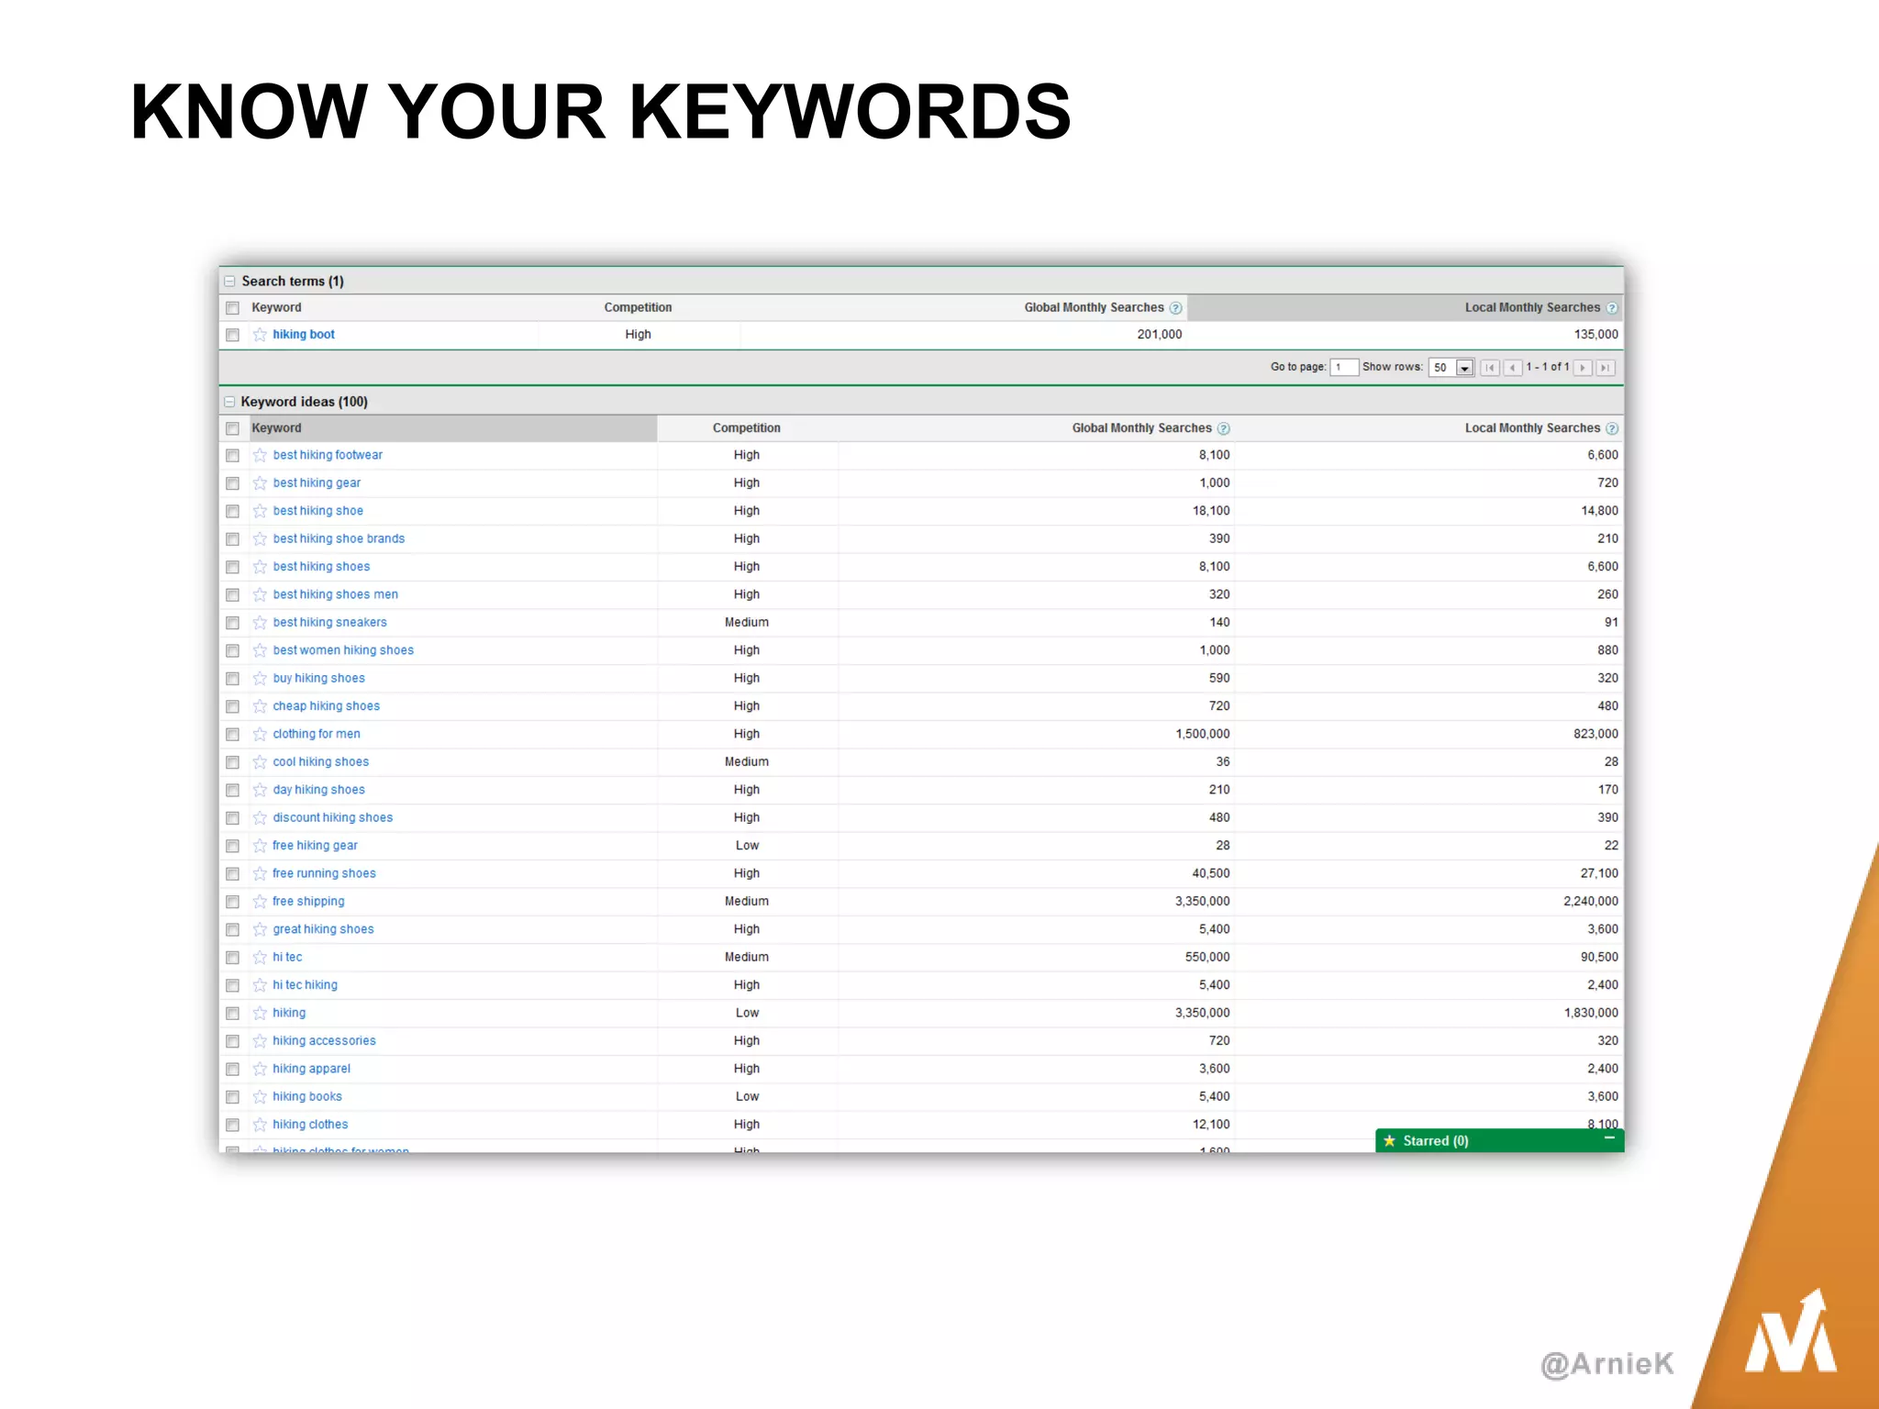
Task: Go to first page of results
Action: coord(1490,368)
